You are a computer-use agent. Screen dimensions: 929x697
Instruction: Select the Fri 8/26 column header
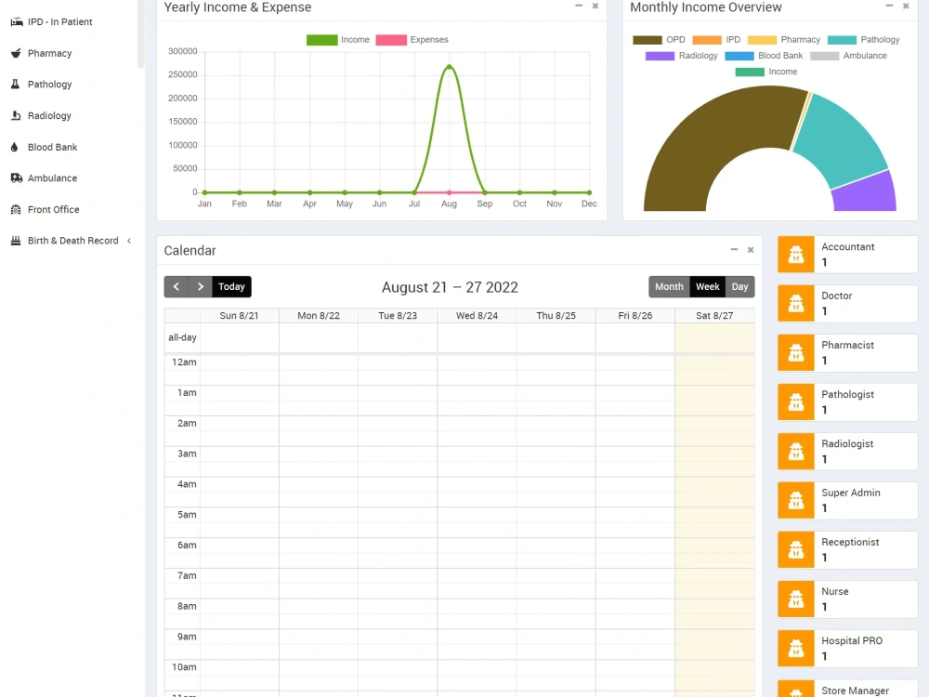point(635,316)
